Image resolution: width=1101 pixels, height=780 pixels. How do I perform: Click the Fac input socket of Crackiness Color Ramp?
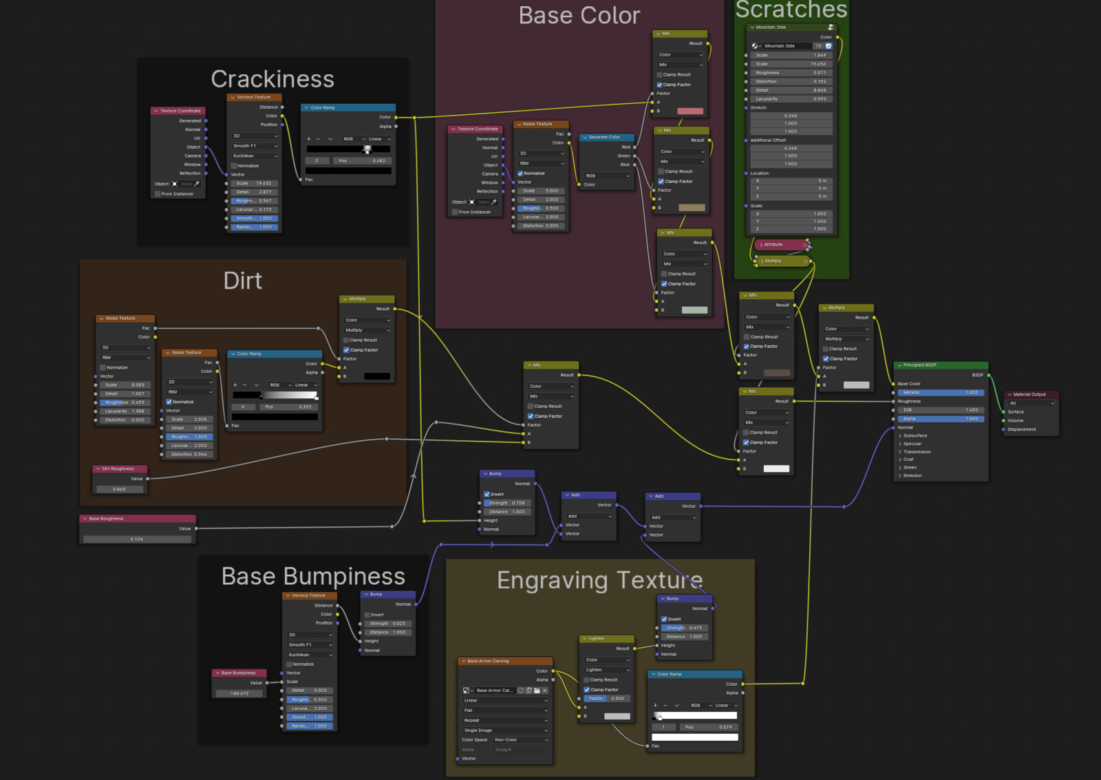click(x=301, y=180)
